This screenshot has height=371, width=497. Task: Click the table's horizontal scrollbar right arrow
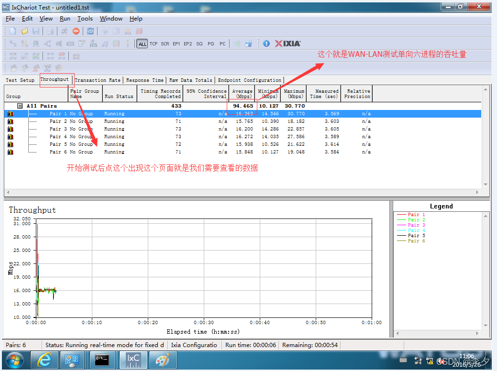point(477,192)
